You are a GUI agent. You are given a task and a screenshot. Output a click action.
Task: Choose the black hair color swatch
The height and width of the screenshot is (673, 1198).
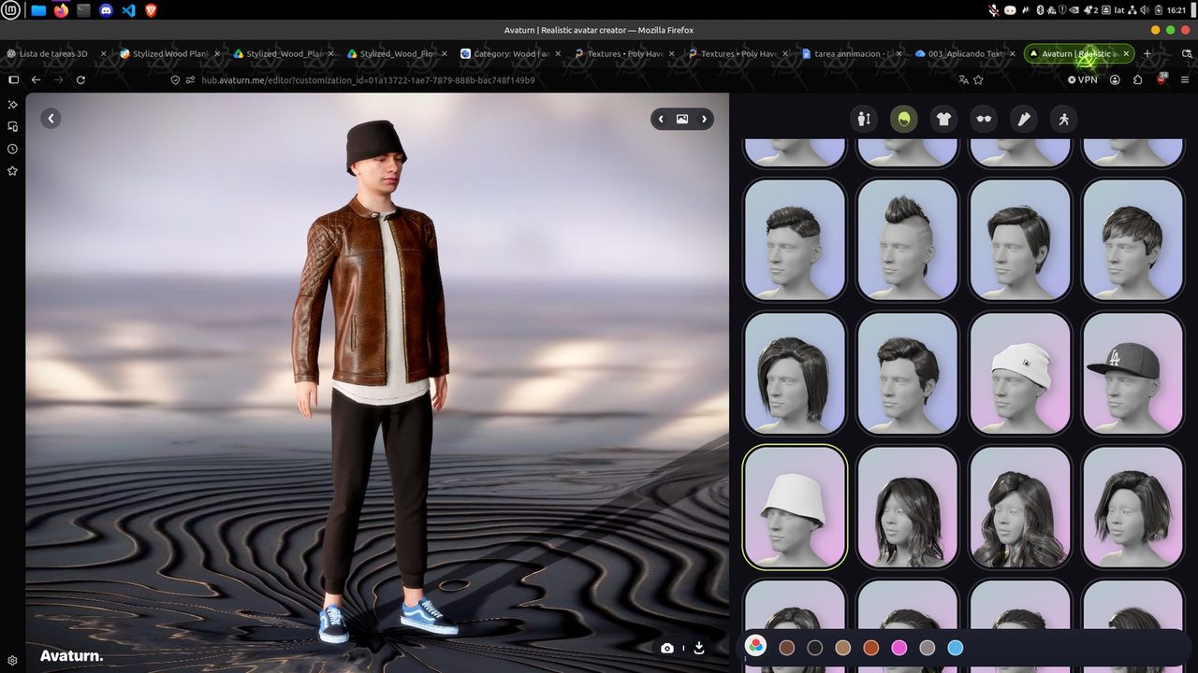tap(815, 648)
